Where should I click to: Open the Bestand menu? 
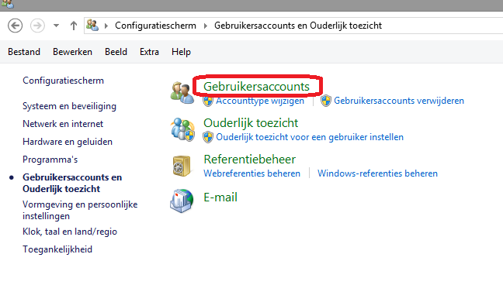point(24,52)
